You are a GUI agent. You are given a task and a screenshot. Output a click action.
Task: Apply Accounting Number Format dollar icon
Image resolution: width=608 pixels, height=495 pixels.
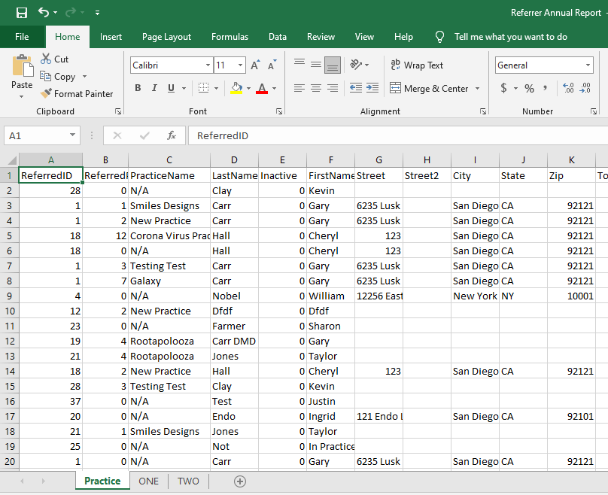[503, 89]
